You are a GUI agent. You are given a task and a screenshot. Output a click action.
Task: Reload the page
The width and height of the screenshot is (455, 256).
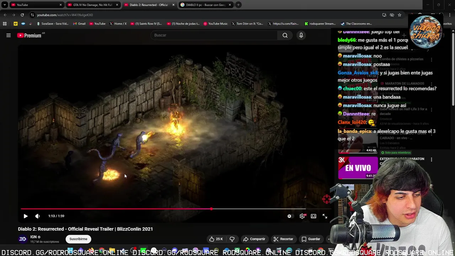(x=22, y=15)
